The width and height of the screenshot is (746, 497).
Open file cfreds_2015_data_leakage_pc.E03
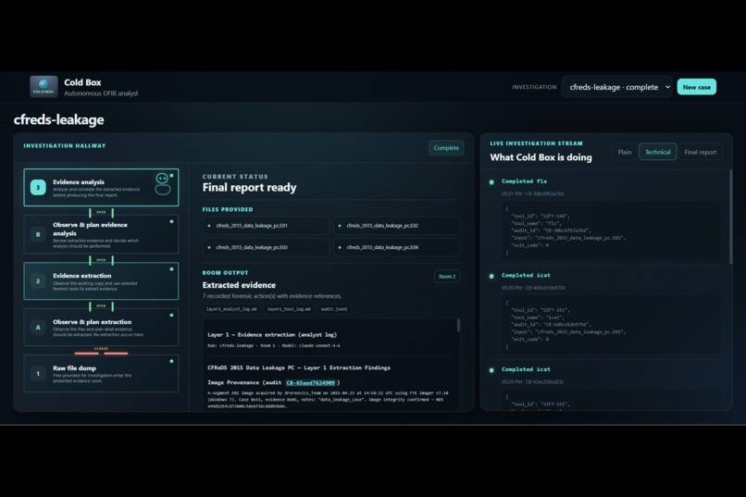(266, 247)
